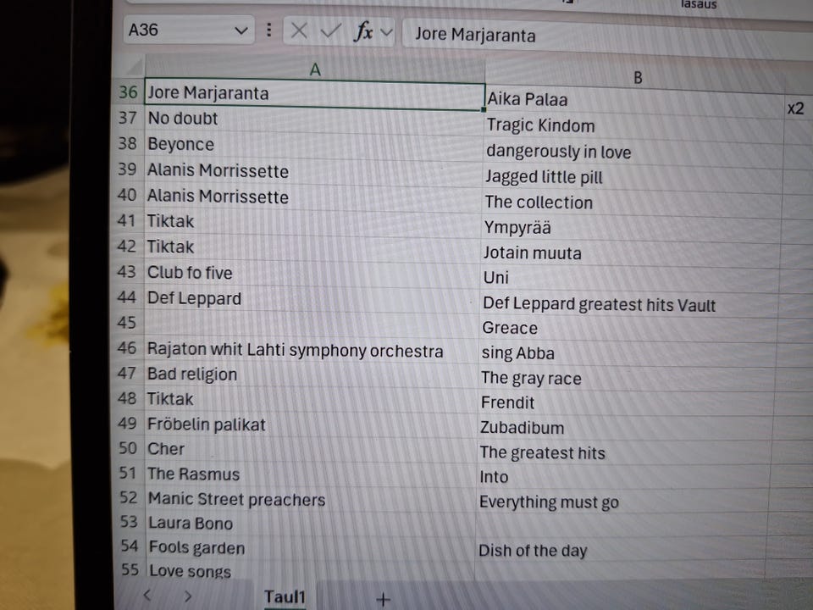Select the x2 cell in column C
The height and width of the screenshot is (610, 813).
pos(799,109)
